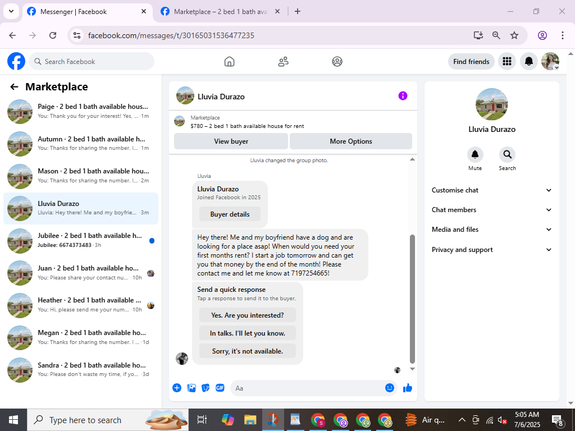This screenshot has width=575, height=431.
Task: Open Jubilee's unread conversation
Action: click(x=81, y=240)
